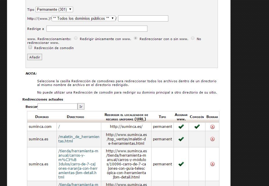Image resolution: width=269 pixels, height=186 pixels.
Task: Click 'permanent' in the suminca.com row
Action: click(x=162, y=127)
